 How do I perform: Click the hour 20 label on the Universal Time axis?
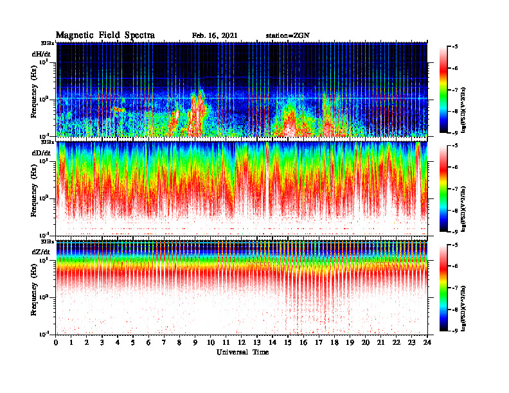pos(366,343)
